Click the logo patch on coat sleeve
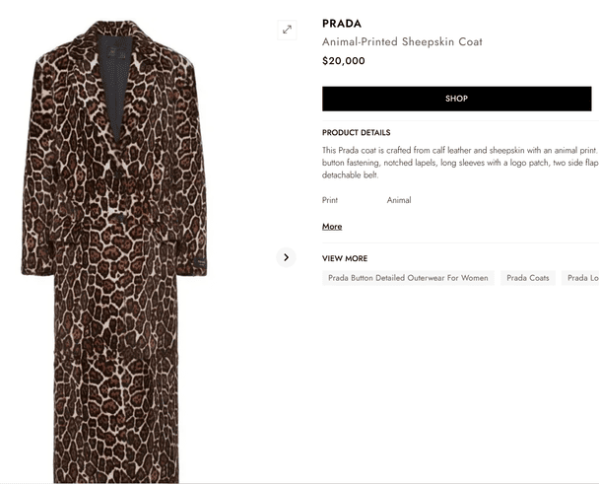The width and height of the screenshot is (599, 484). 199,263
